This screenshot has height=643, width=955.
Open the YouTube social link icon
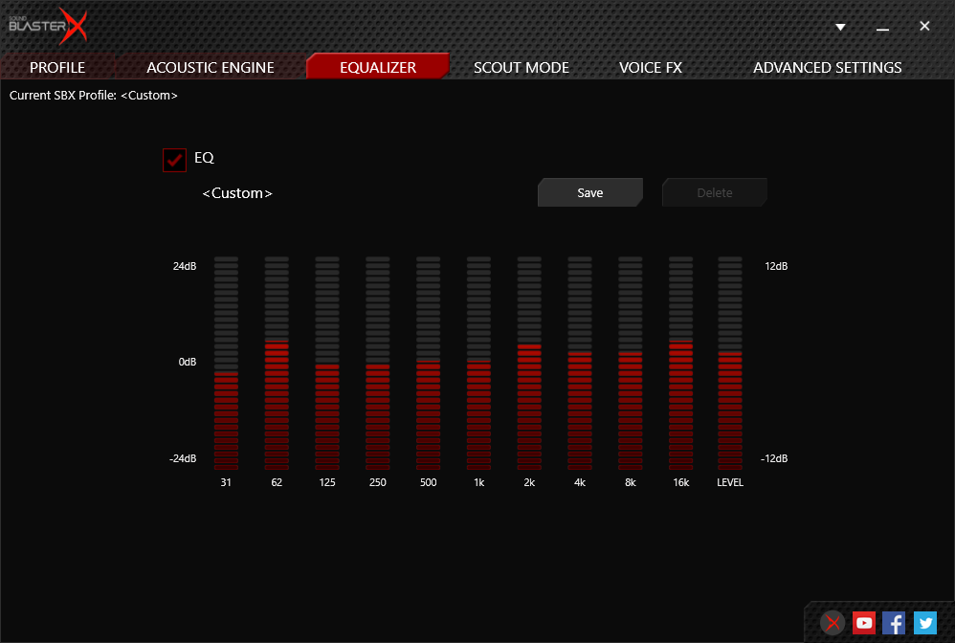pyautogui.click(x=864, y=623)
